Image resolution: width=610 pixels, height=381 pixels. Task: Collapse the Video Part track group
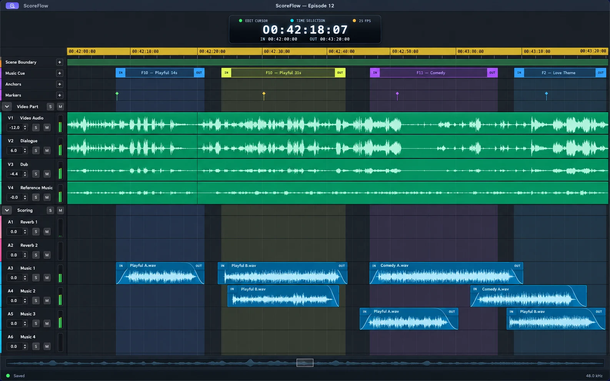coord(7,106)
